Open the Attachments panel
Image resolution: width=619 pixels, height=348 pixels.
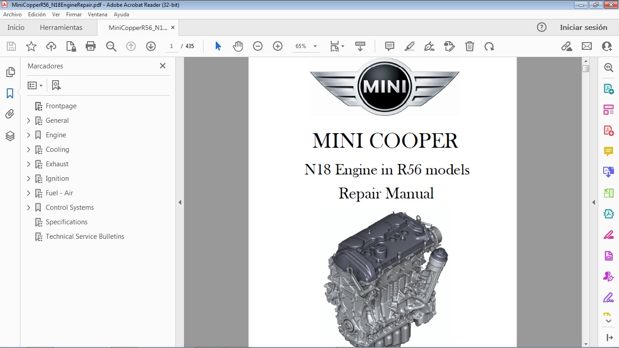point(10,114)
